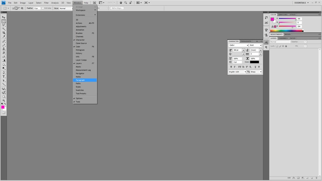Image resolution: width=322 pixels, height=181 pixels.
Task: Open the Calibri font family dropdown
Action: pos(238,45)
